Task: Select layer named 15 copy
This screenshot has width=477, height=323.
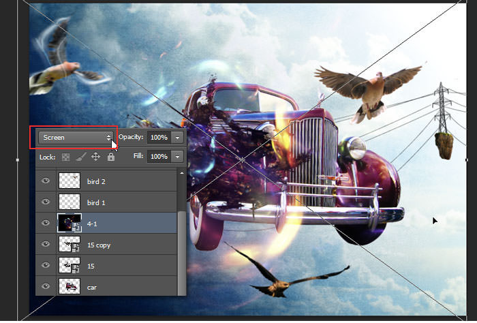Action: pyautogui.click(x=99, y=245)
